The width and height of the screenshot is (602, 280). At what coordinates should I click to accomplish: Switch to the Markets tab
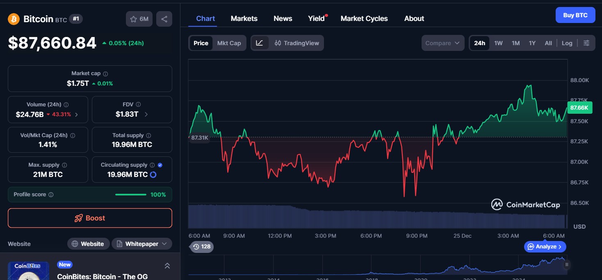[x=244, y=18]
